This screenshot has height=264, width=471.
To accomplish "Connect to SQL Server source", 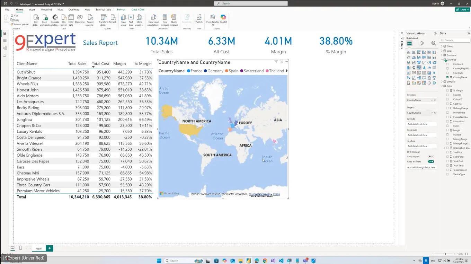I will [x=64, y=20].
